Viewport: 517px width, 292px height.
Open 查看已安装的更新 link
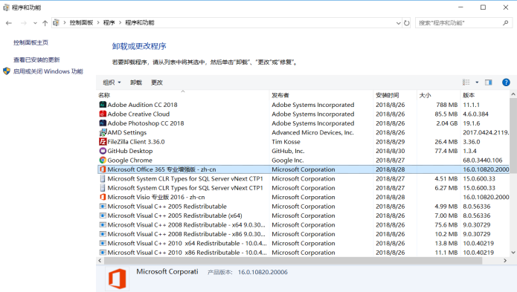coord(36,59)
